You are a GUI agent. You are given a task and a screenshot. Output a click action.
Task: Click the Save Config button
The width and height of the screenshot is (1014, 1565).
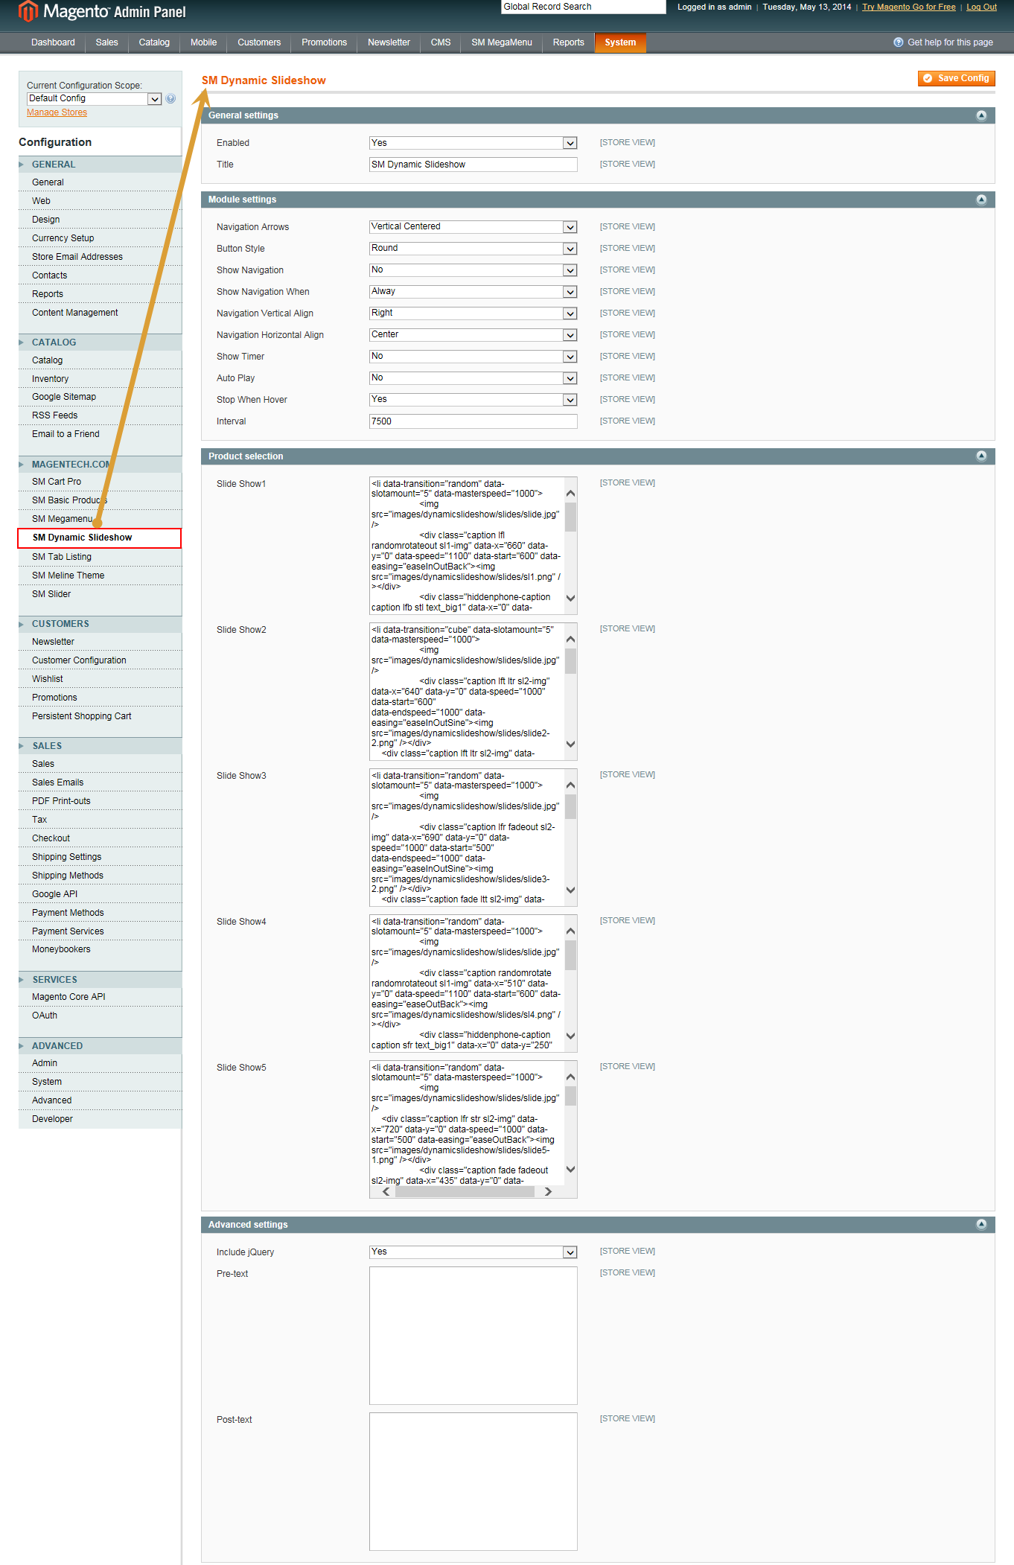tap(956, 78)
